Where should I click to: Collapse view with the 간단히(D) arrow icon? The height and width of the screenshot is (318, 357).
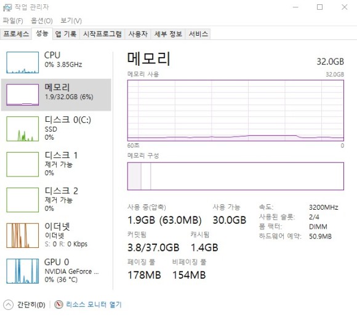pos(9,304)
